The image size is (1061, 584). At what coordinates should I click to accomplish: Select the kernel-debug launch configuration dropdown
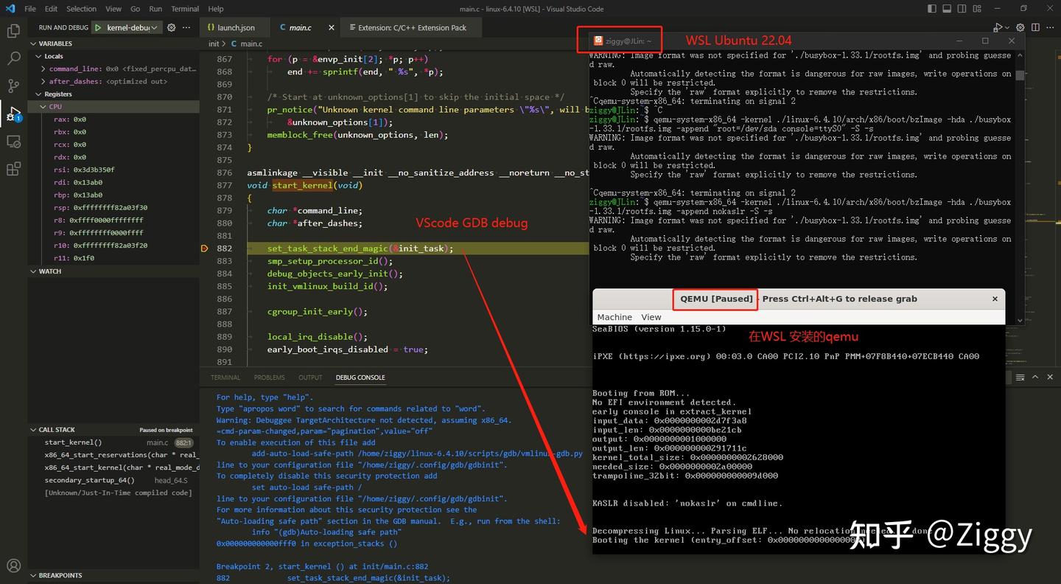coord(131,27)
